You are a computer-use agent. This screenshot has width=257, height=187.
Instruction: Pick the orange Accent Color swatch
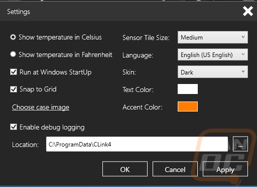click(x=188, y=106)
